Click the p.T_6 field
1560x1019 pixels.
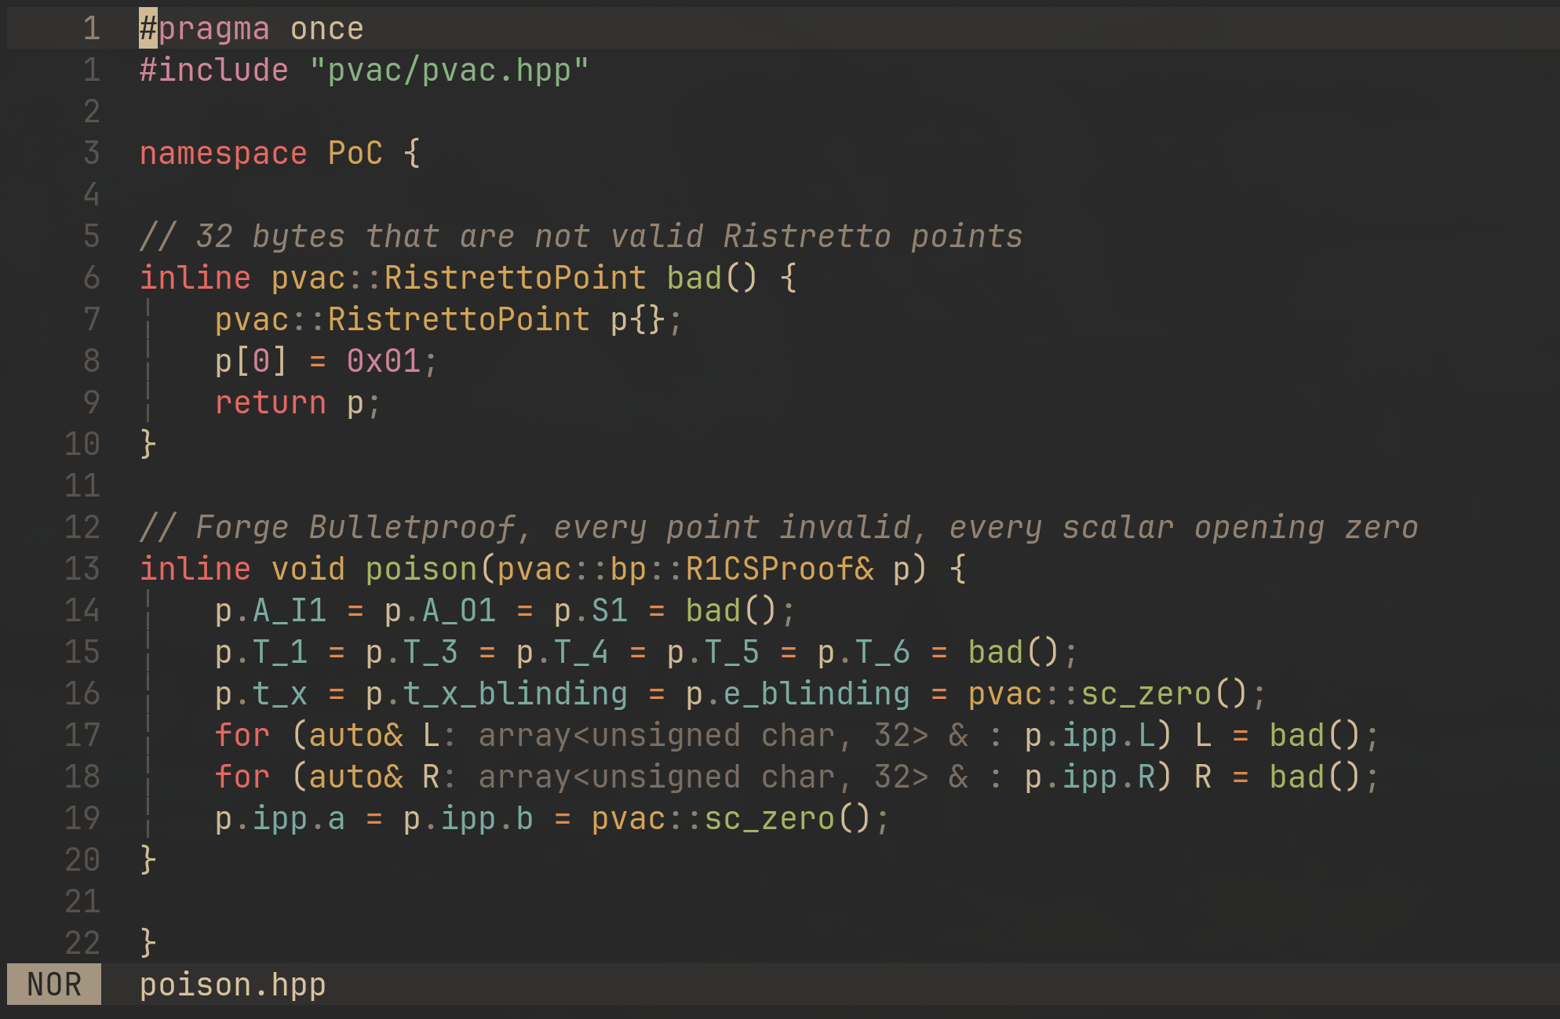tap(863, 652)
